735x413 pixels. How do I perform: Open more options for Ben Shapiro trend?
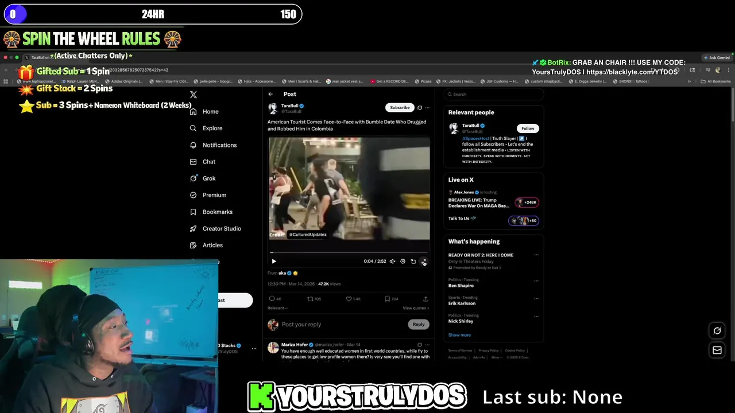536,281
